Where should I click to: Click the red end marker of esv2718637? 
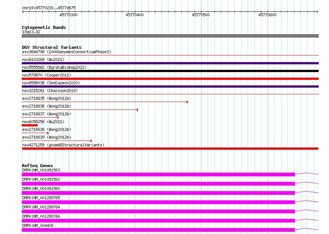(x=58, y=118)
